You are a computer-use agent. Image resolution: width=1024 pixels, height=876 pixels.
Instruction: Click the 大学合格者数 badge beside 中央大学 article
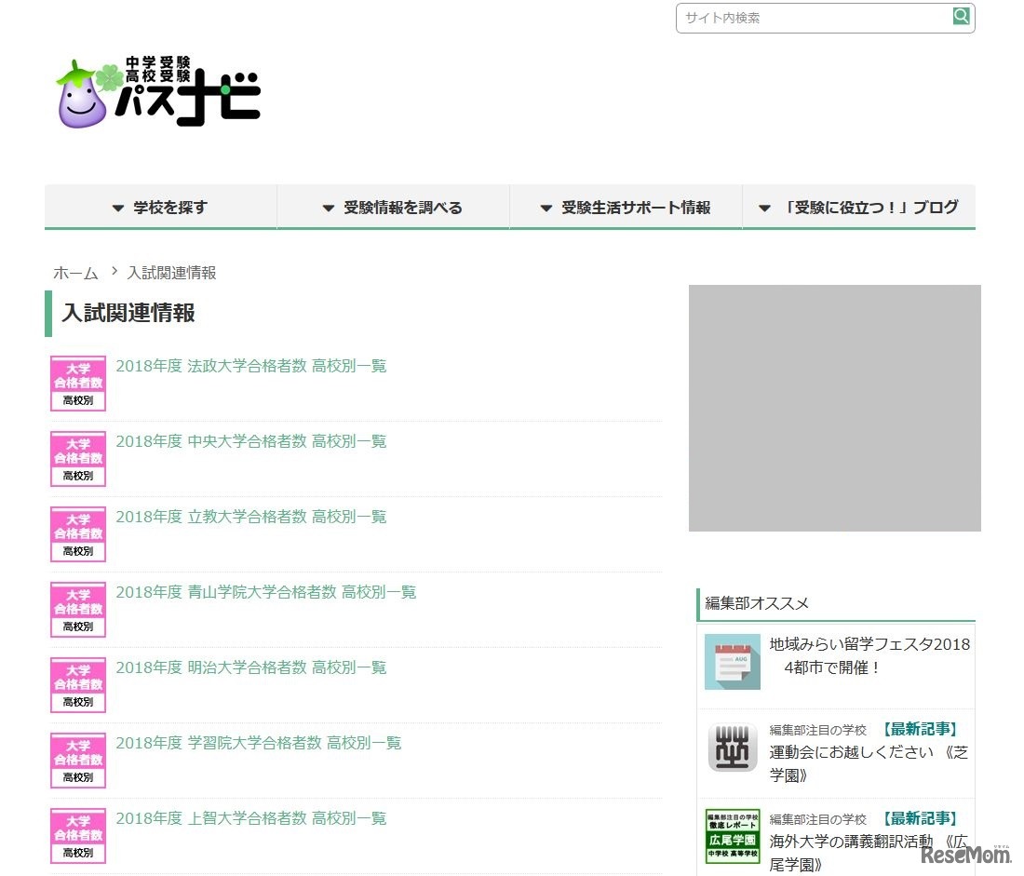point(78,457)
